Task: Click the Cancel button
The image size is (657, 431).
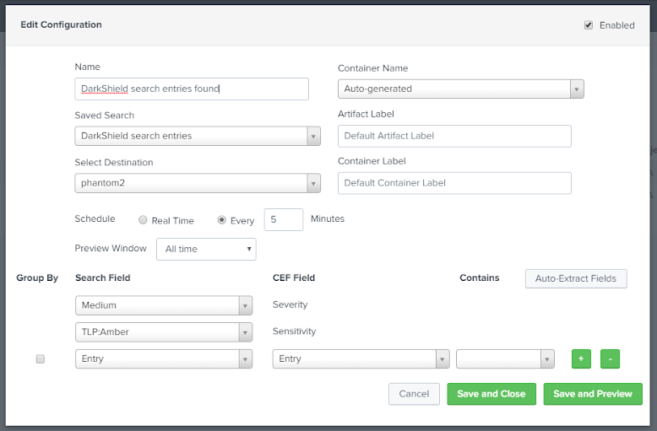Action: pyautogui.click(x=414, y=394)
